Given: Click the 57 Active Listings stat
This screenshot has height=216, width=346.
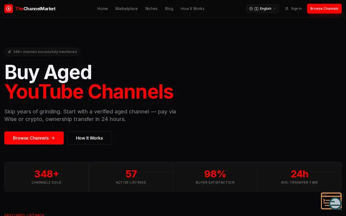Looking at the screenshot, I should pyautogui.click(x=131, y=177).
